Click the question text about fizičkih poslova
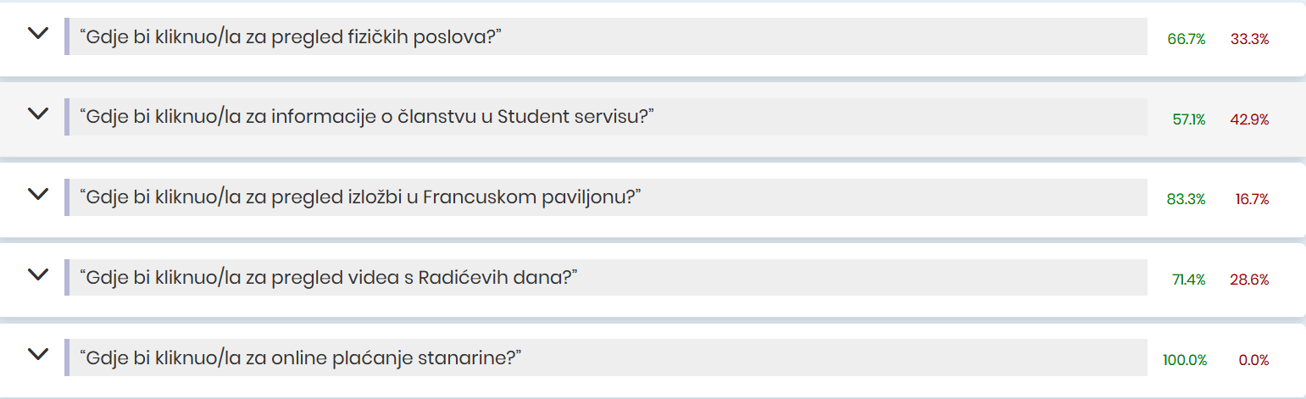 (x=291, y=37)
